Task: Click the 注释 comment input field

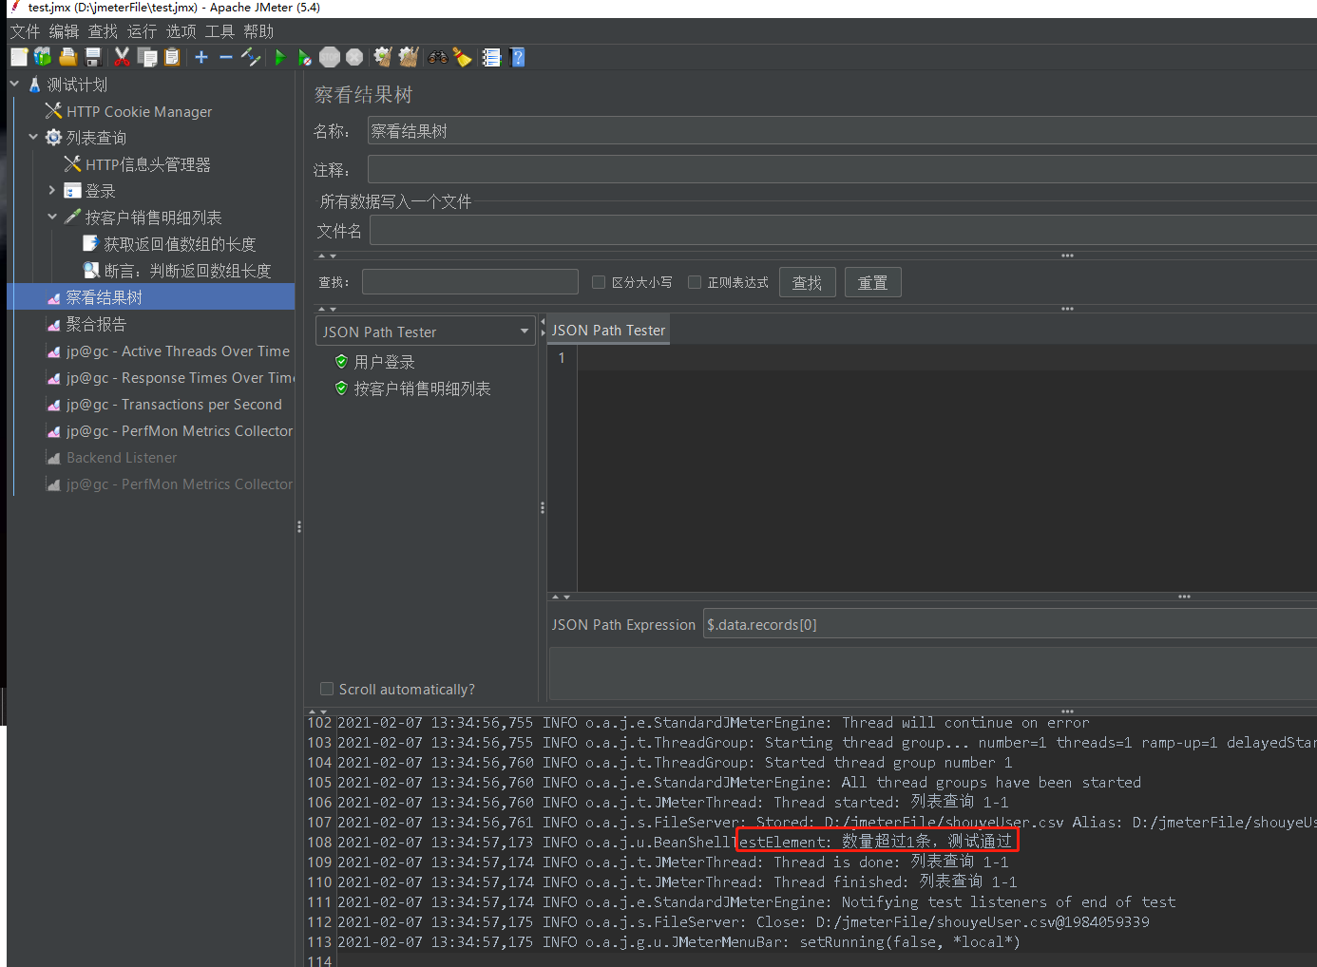Action: coord(842,170)
